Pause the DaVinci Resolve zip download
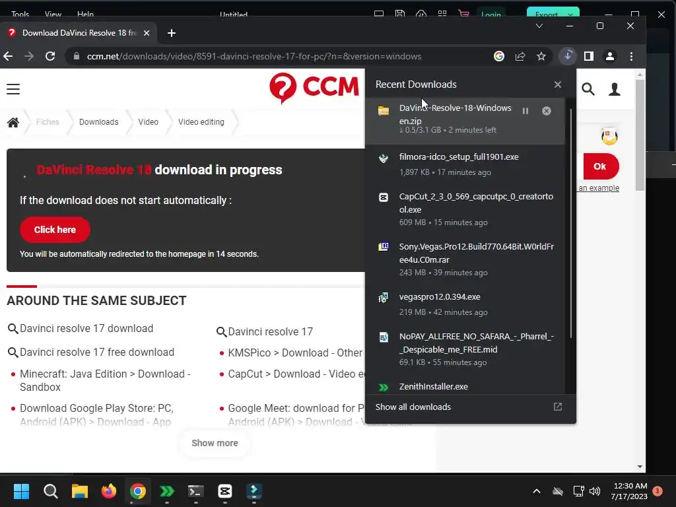The height and width of the screenshot is (507, 676). click(x=525, y=111)
